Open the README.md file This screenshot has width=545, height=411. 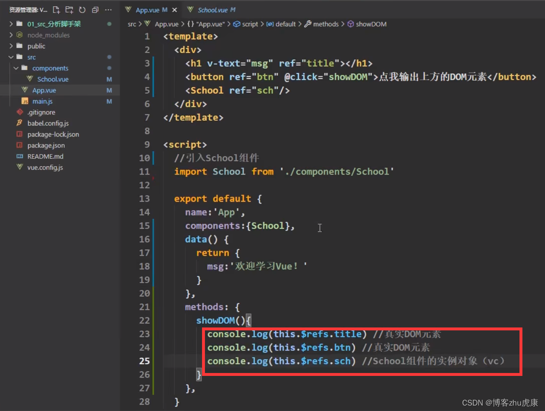point(45,157)
